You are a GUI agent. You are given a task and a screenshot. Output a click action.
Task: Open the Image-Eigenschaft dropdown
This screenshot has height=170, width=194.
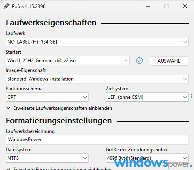(97, 79)
